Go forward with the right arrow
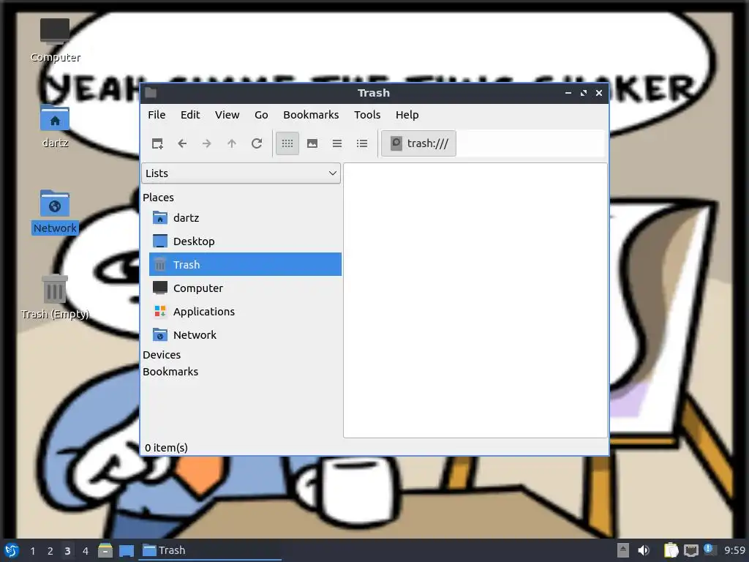The height and width of the screenshot is (562, 749). 207,143
